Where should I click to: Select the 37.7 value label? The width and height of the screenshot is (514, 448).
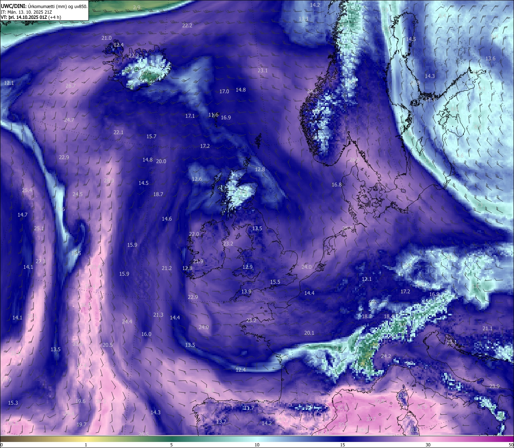pyautogui.click(x=371, y=419)
